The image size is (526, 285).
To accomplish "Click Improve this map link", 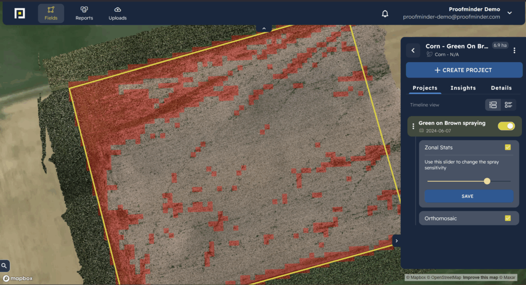I will [480, 277].
